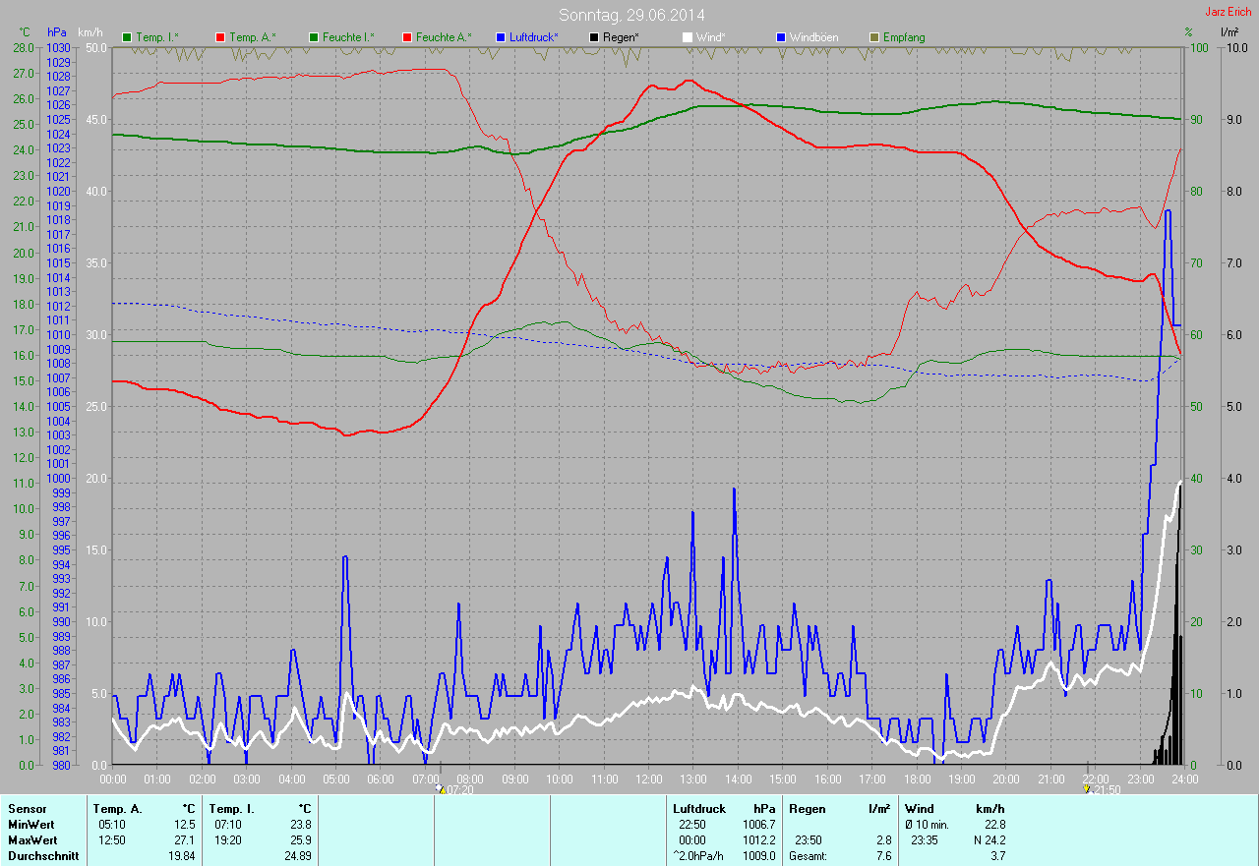Image resolution: width=1259 pixels, height=866 pixels.
Task: Click the 1030 label on the hPa axis
Action: click(58, 47)
